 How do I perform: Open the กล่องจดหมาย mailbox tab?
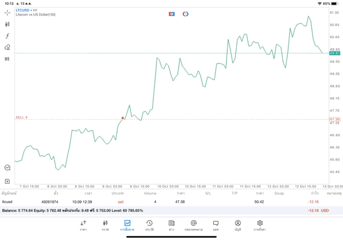point(193,225)
